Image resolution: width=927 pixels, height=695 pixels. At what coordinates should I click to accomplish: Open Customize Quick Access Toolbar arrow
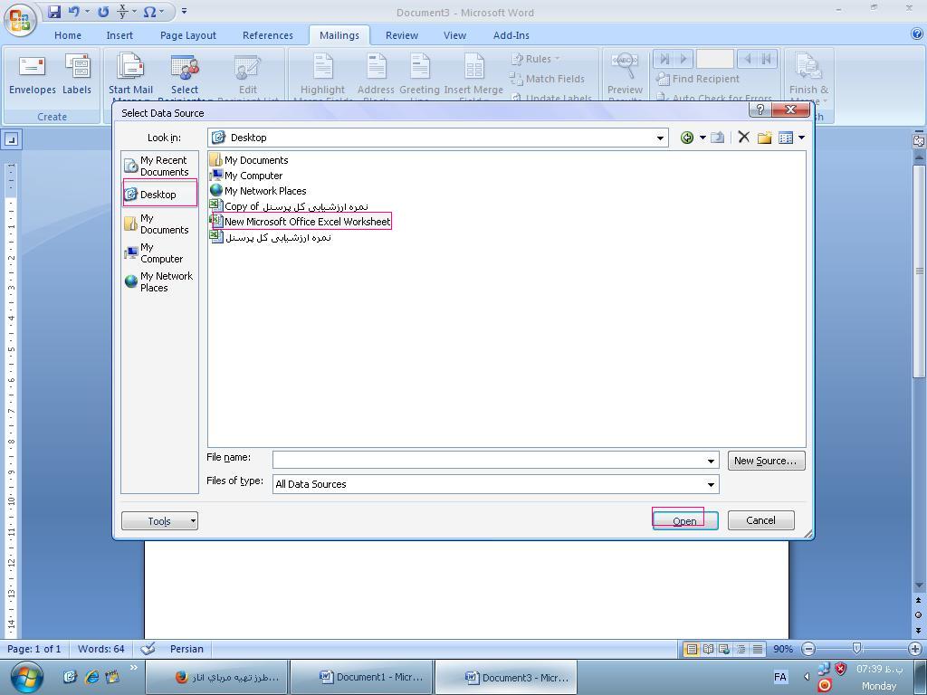(184, 11)
